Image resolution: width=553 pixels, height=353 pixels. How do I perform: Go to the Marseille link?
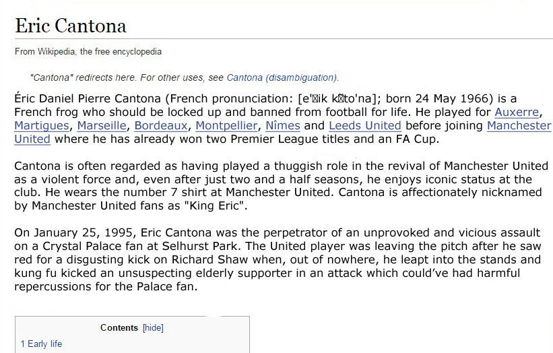click(101, 125)
